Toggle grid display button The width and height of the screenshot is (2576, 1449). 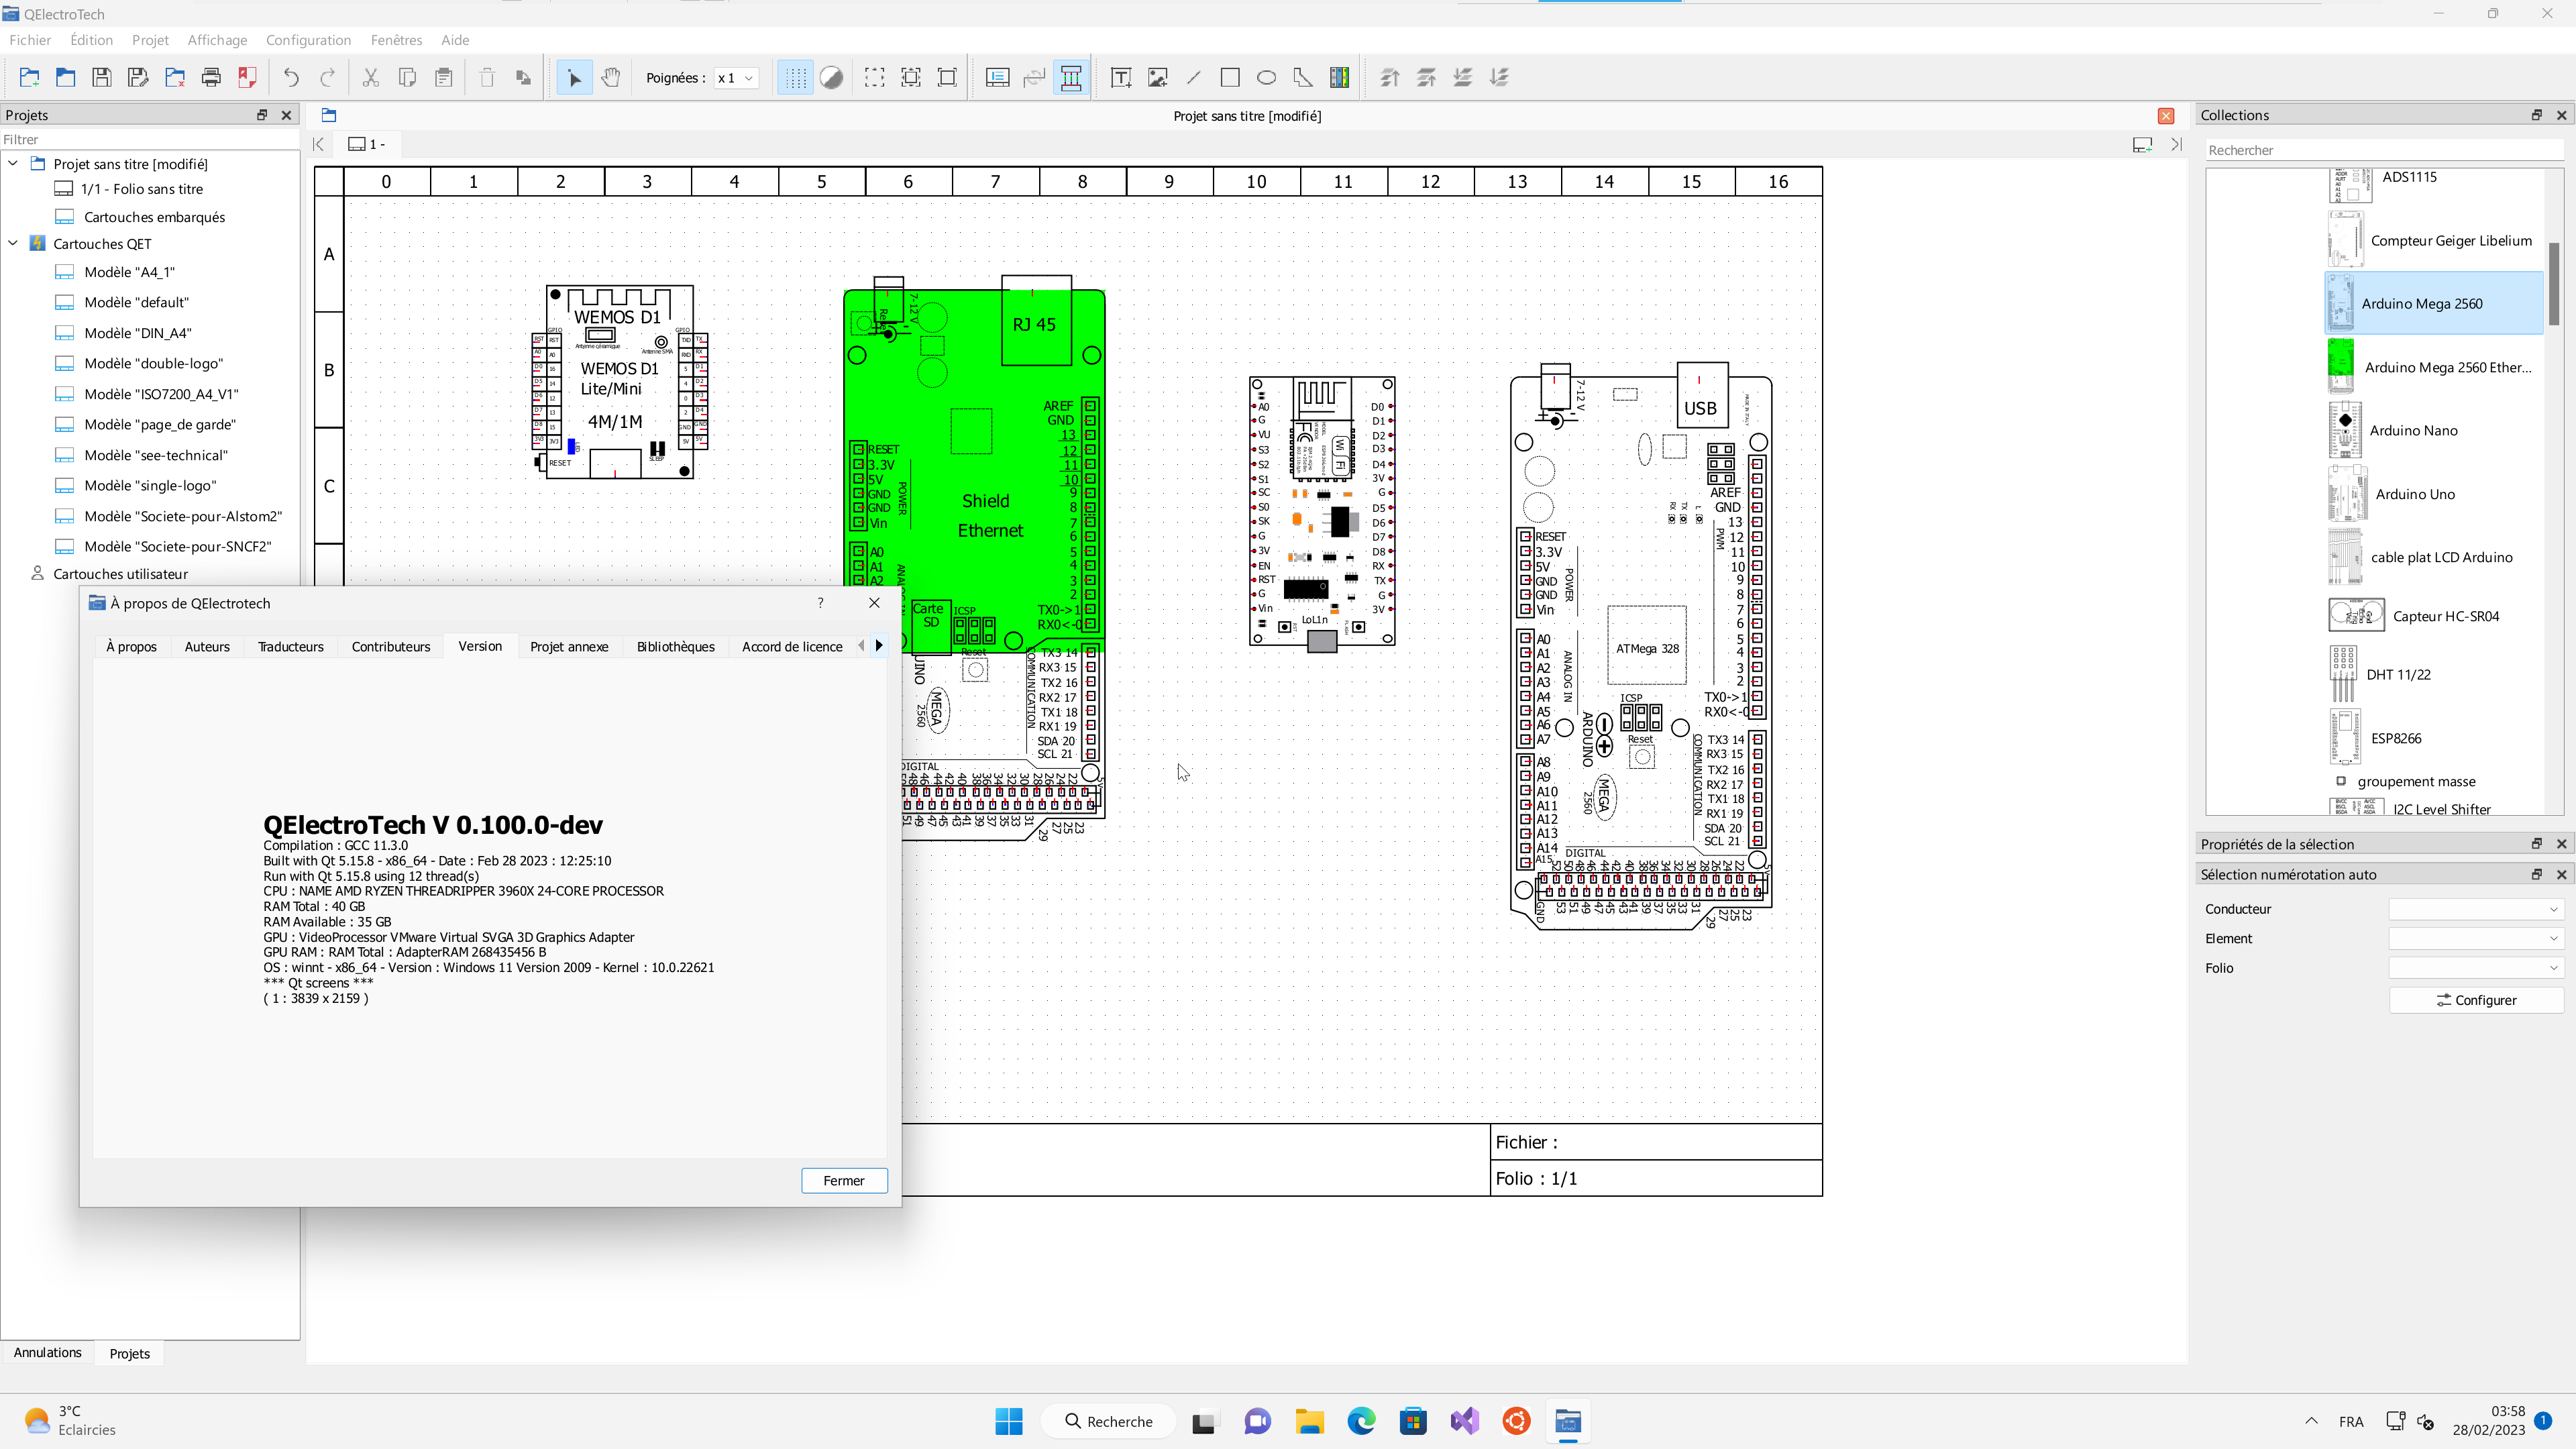pyautogui.click(x=795, y=77)
